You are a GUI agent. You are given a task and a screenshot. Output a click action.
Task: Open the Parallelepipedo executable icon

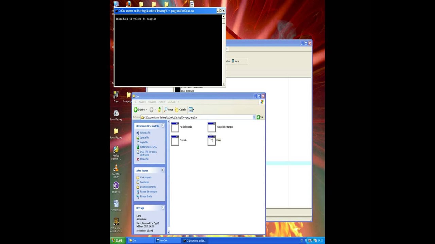[x=175, y=127]
